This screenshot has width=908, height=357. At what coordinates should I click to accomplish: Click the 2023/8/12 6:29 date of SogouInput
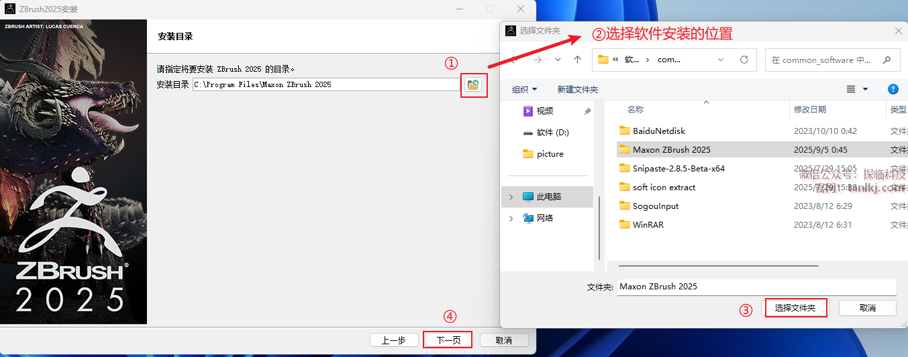[x=823, y=206]
